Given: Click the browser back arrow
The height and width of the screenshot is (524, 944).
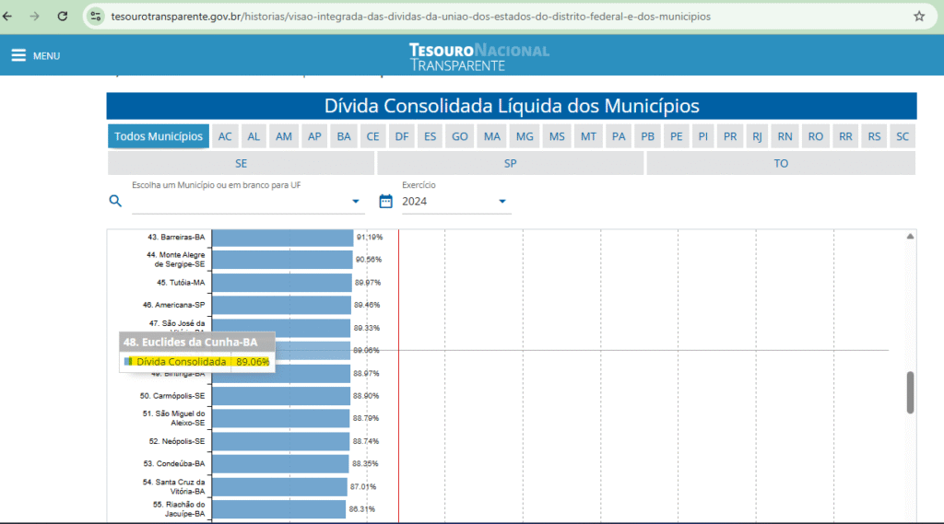Looking at the screenshot, I should point(10,17).
